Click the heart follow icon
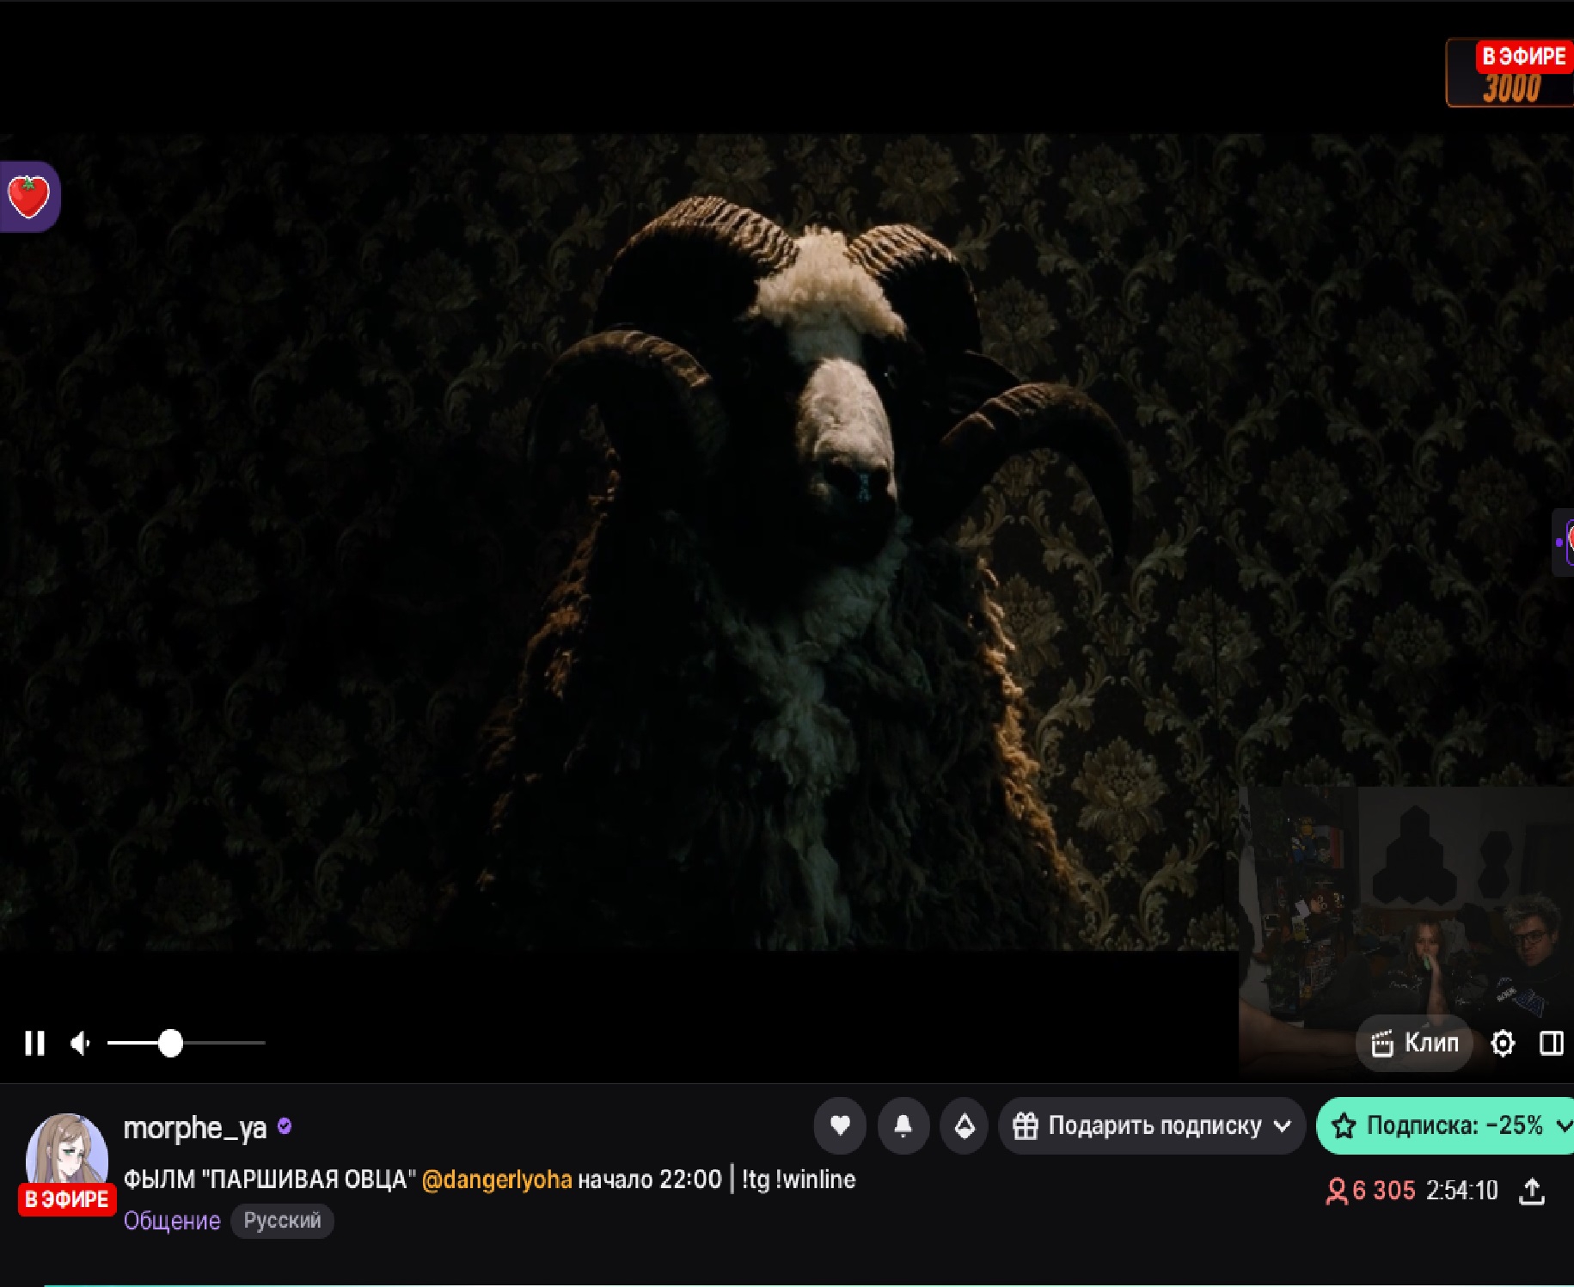The width and height of the screenshot is (1574, 1287). (840, 1125)
